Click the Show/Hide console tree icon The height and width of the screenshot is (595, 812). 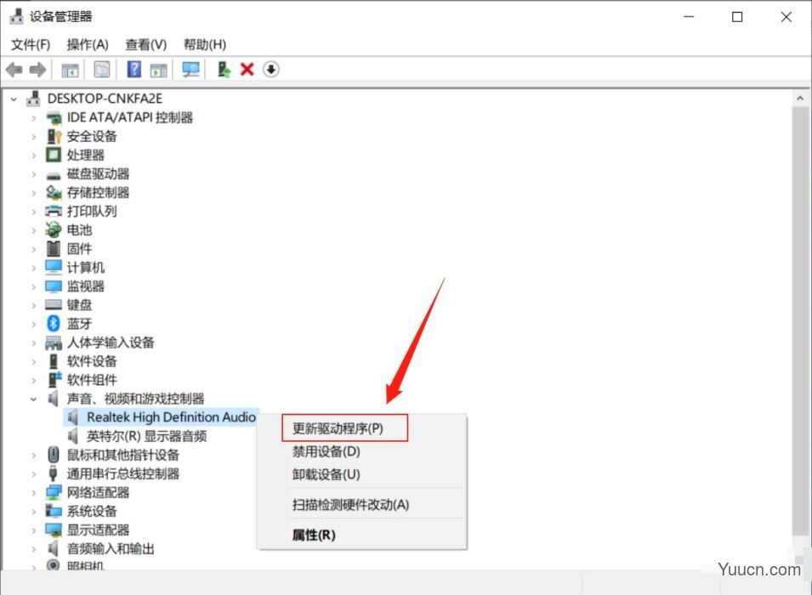71,70
